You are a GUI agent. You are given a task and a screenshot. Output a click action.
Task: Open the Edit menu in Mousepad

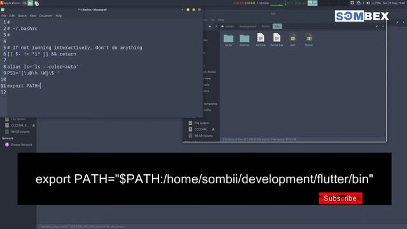pos(12,16)
